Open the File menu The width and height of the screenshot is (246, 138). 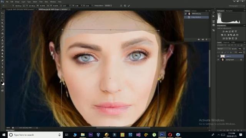click(7, 2)
